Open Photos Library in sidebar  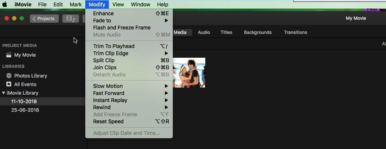pos(31,76)
